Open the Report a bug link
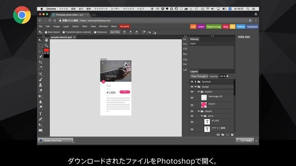296x166 pixels. pos(214,27)
